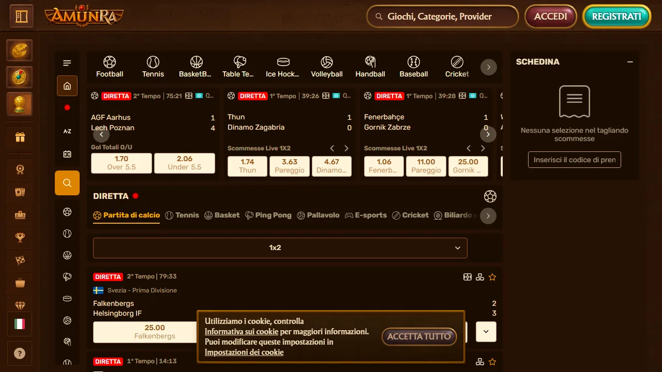Image resolution: width=662 pixels, height=372 pixels.
Task: Click the booking code input field
Action: click(x=575, y=160)
